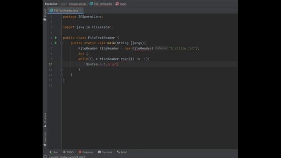281x158 pixels.
Task: Click the main method icon in breadcrumb
Action: pyautogui.click(x=117, y=4)
